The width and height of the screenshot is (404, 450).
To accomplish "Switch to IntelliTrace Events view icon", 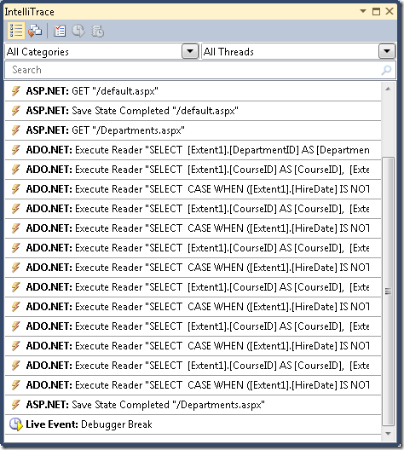I will point(16,31).
